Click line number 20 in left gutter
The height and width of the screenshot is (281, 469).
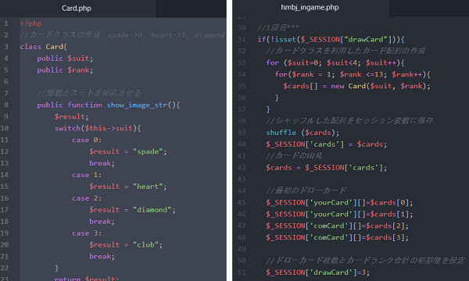[x=5, y=244]
